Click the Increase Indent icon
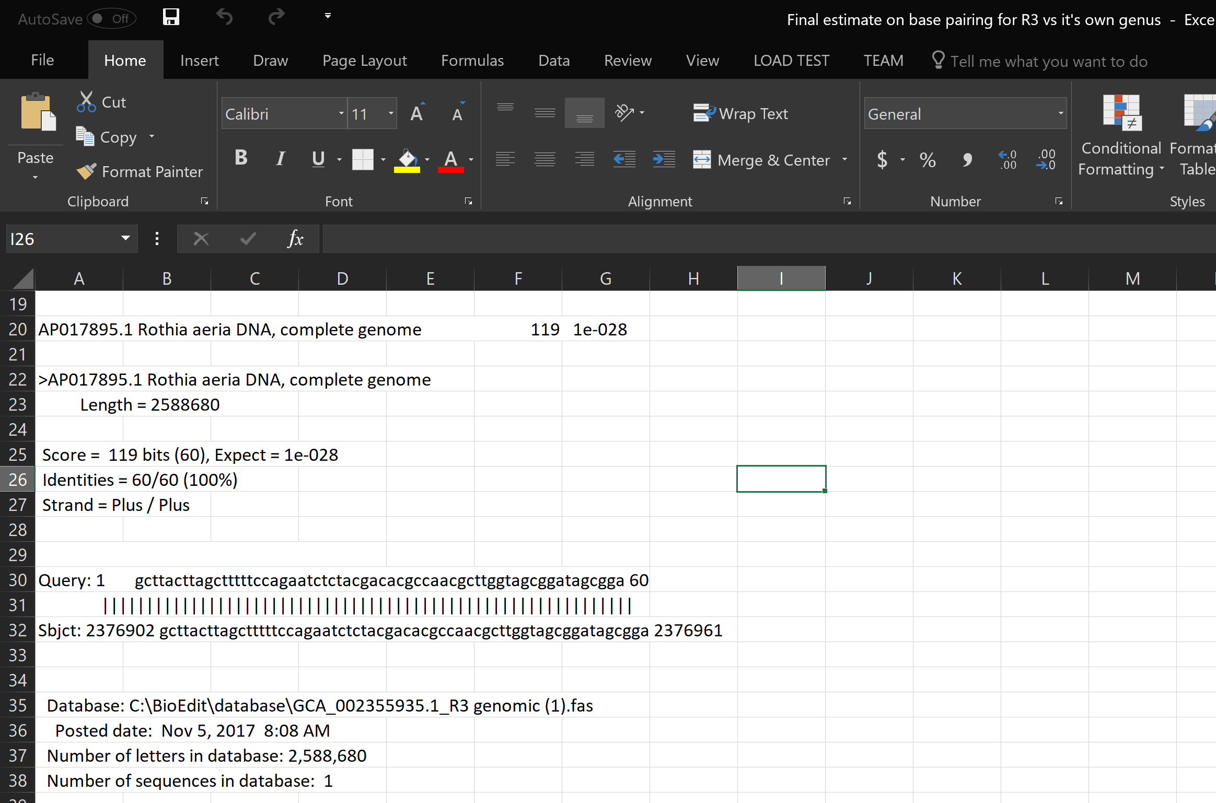1216x803 pixels. 664,159
